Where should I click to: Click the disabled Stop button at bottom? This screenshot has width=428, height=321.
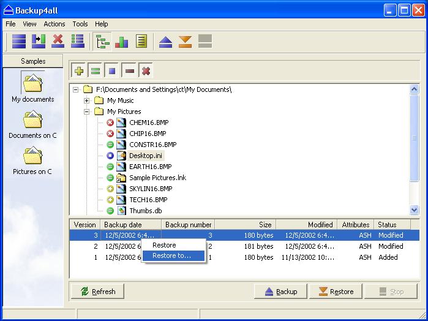coord(391,292)
